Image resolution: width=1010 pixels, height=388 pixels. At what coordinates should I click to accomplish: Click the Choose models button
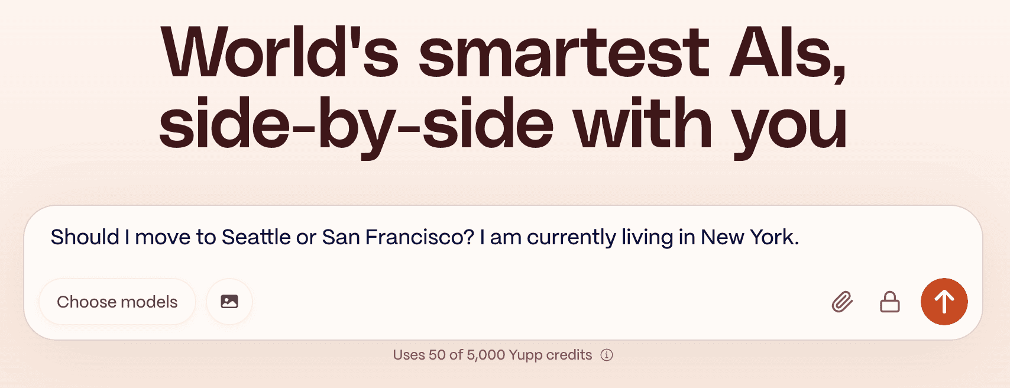[117, 302]
